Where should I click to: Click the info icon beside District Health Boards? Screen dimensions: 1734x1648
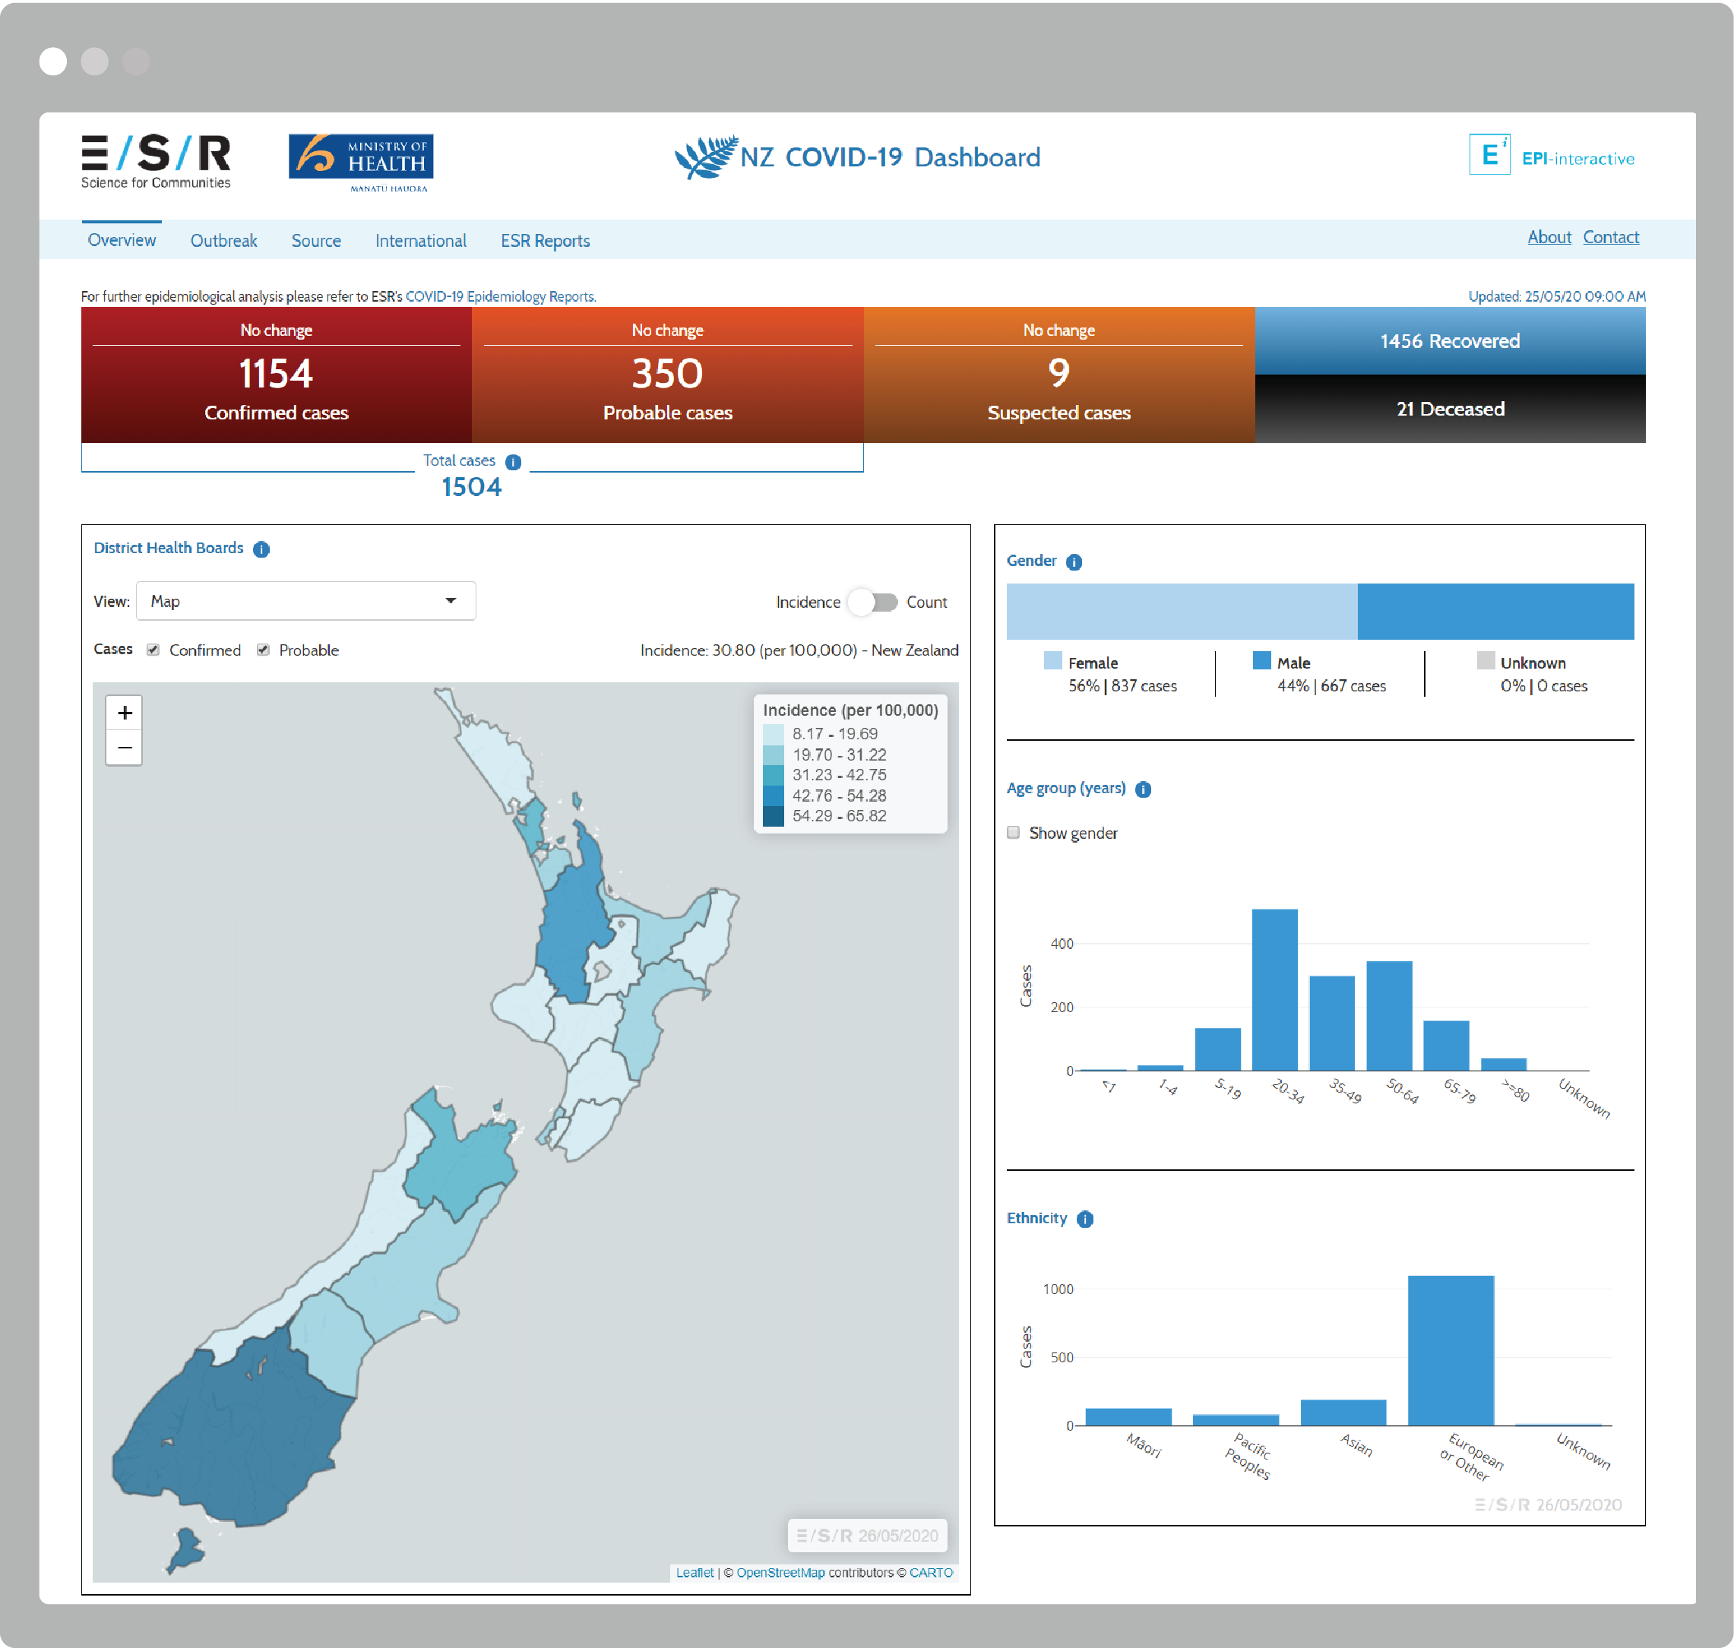(261, 549)
